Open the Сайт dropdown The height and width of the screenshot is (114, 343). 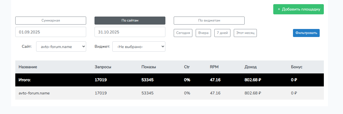61,47
